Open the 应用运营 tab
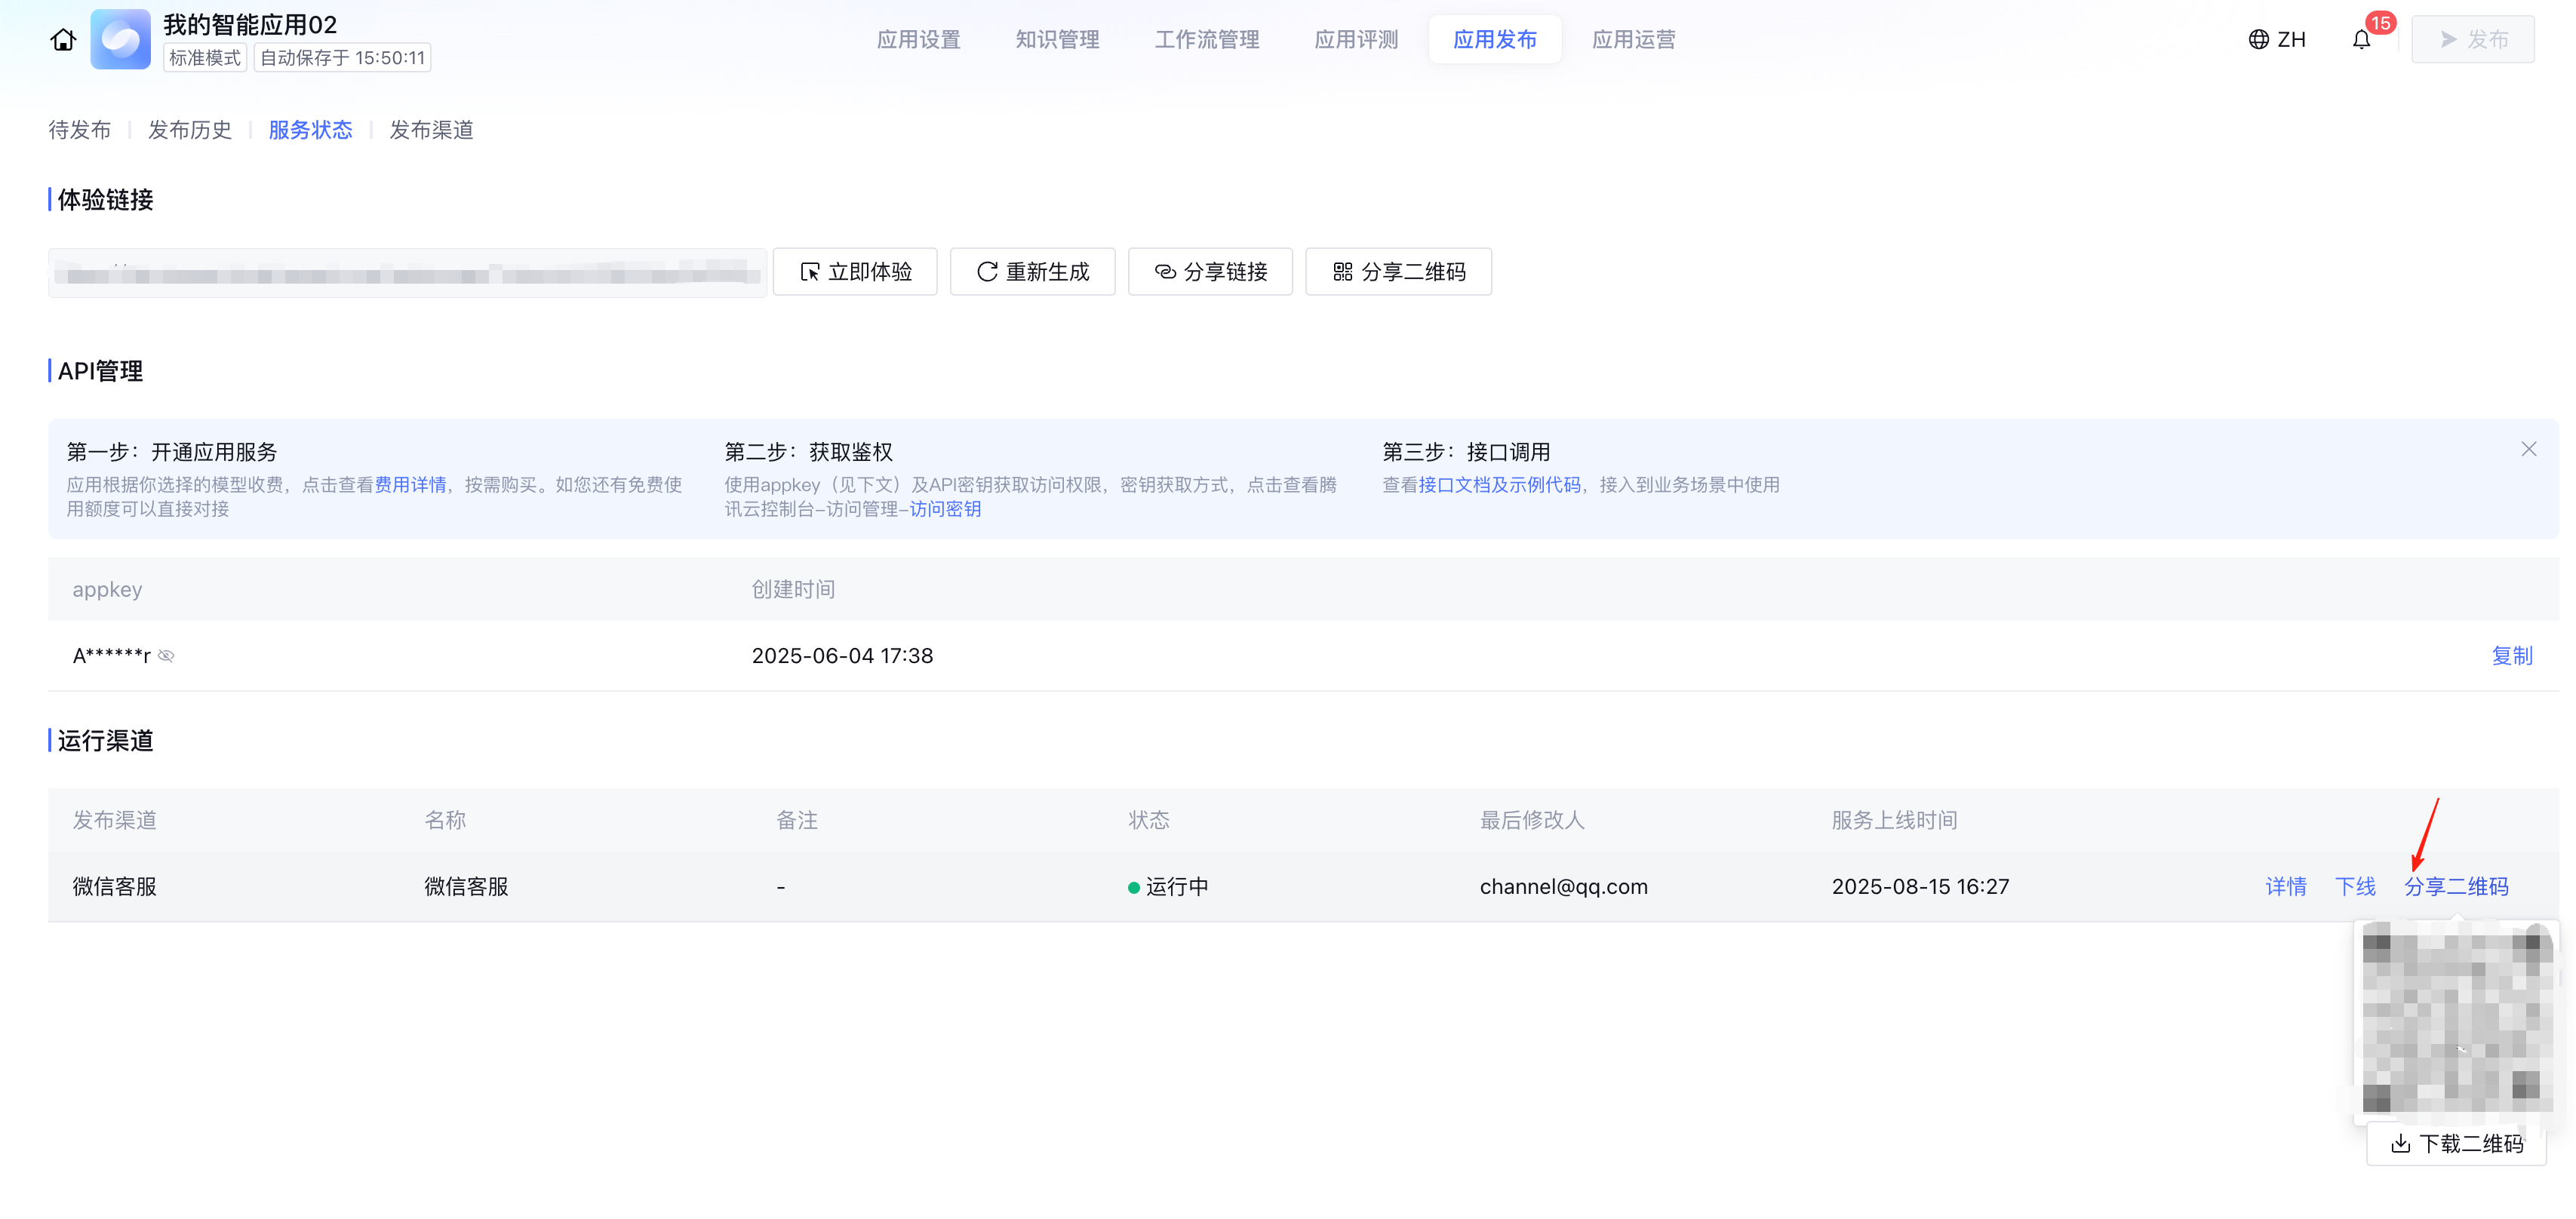This screenshot has height=1219, width=2576. tap(1633, 40)
